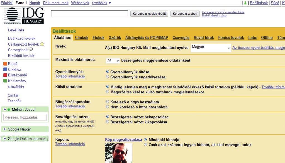The height and width of the screenshot is (163, 285).
Task: Open the Magyar language dropdown
Action: pos(211,48)
